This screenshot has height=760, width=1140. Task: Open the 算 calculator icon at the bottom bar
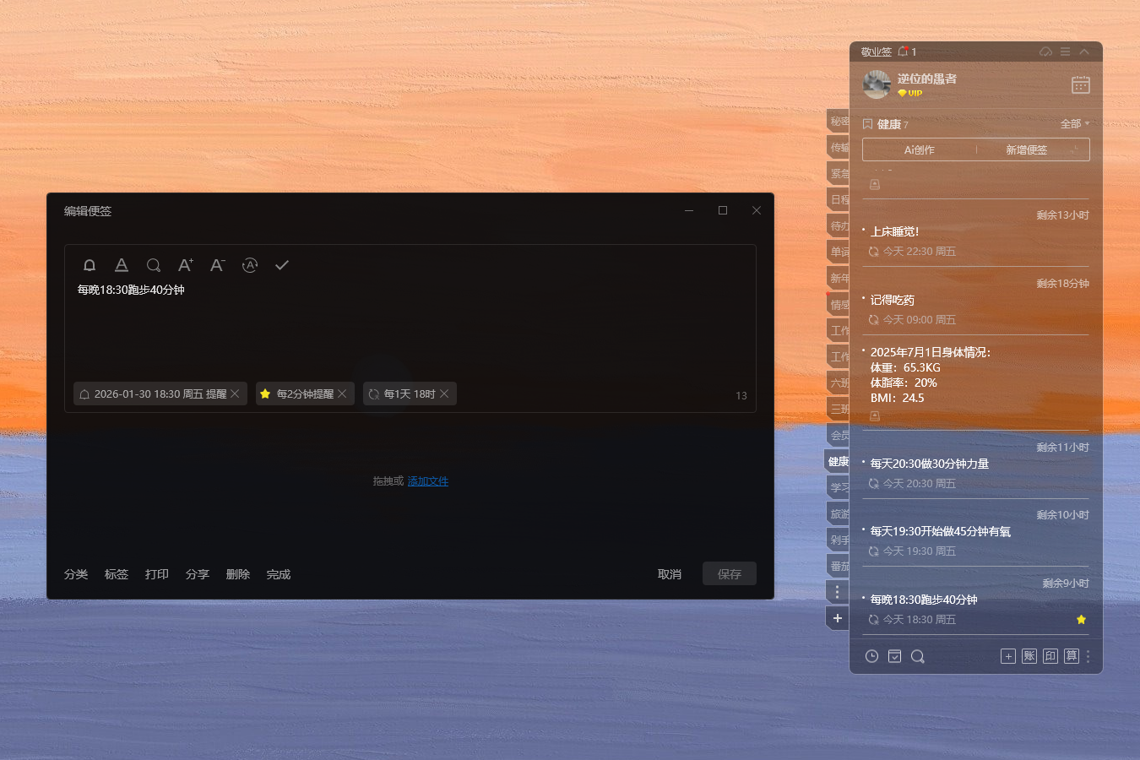coord(1071,655)
